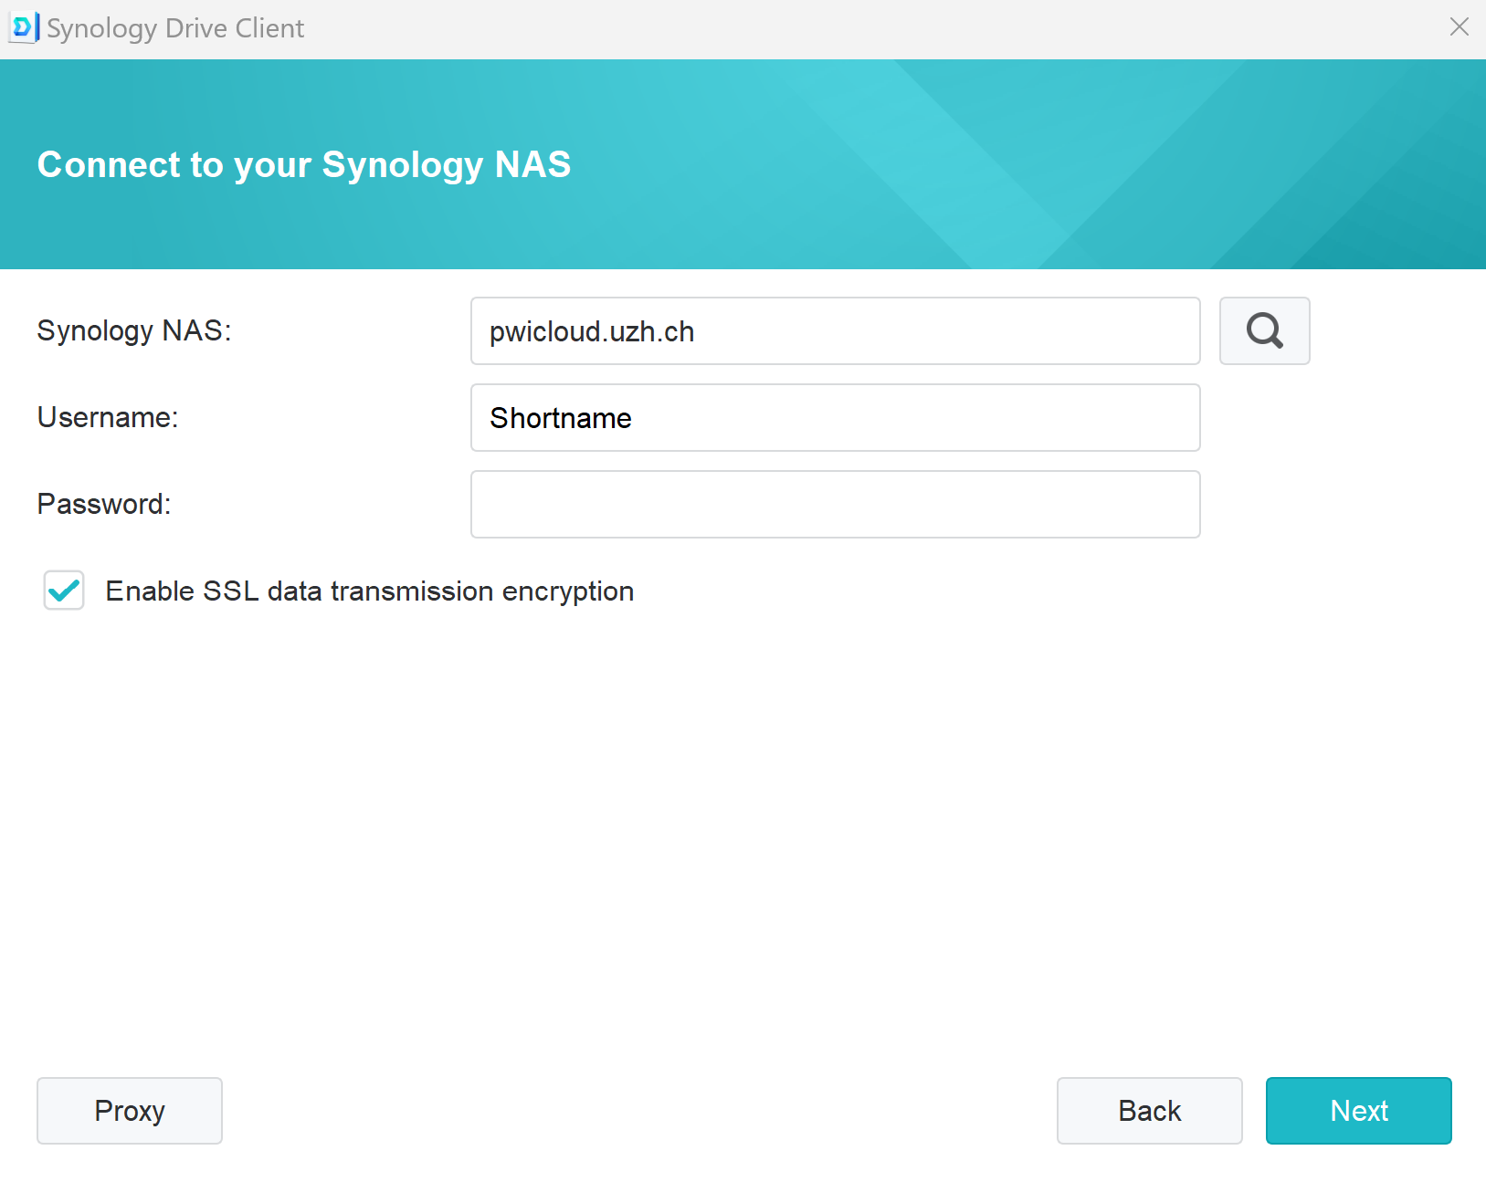Go Back to the previous step
The width and height of the screenshot is (1486, 1182).
(1149, 1111)
